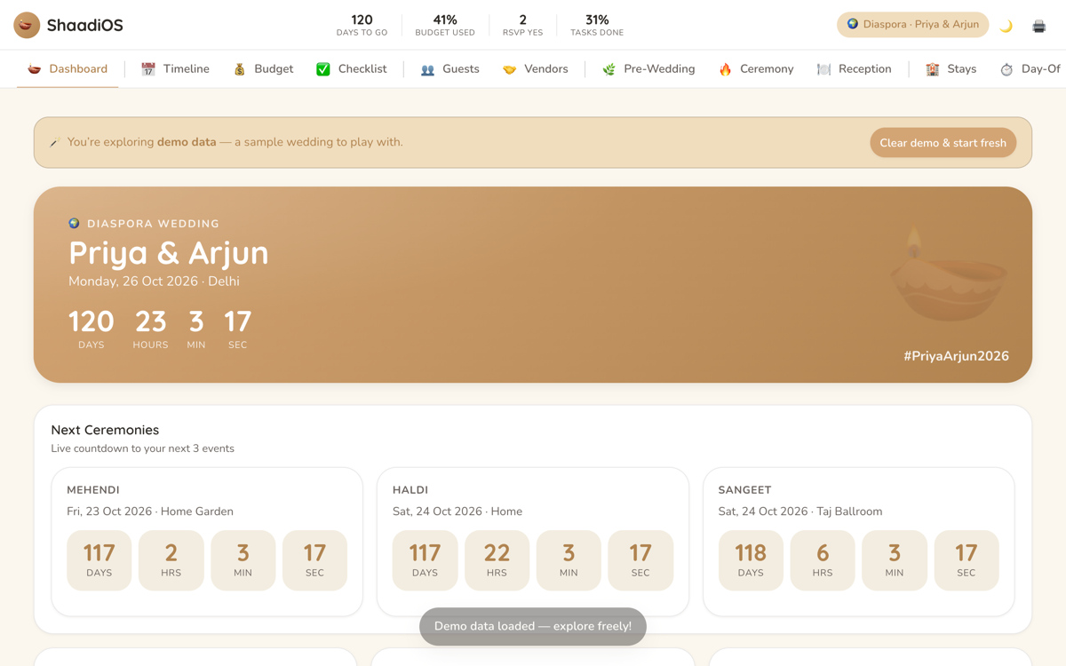Viewport: 1066px width, 666px height.
Task: Dismiss the Demo data loaded toast
Action: point(533,626)
